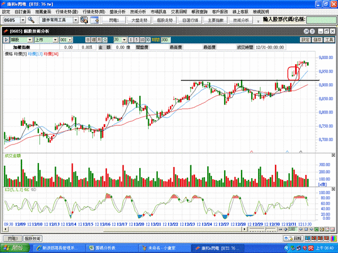Click the green chart icon in the bottom toolbar
This screenshot has width=338, height=253.
click(x=317, y=229)
